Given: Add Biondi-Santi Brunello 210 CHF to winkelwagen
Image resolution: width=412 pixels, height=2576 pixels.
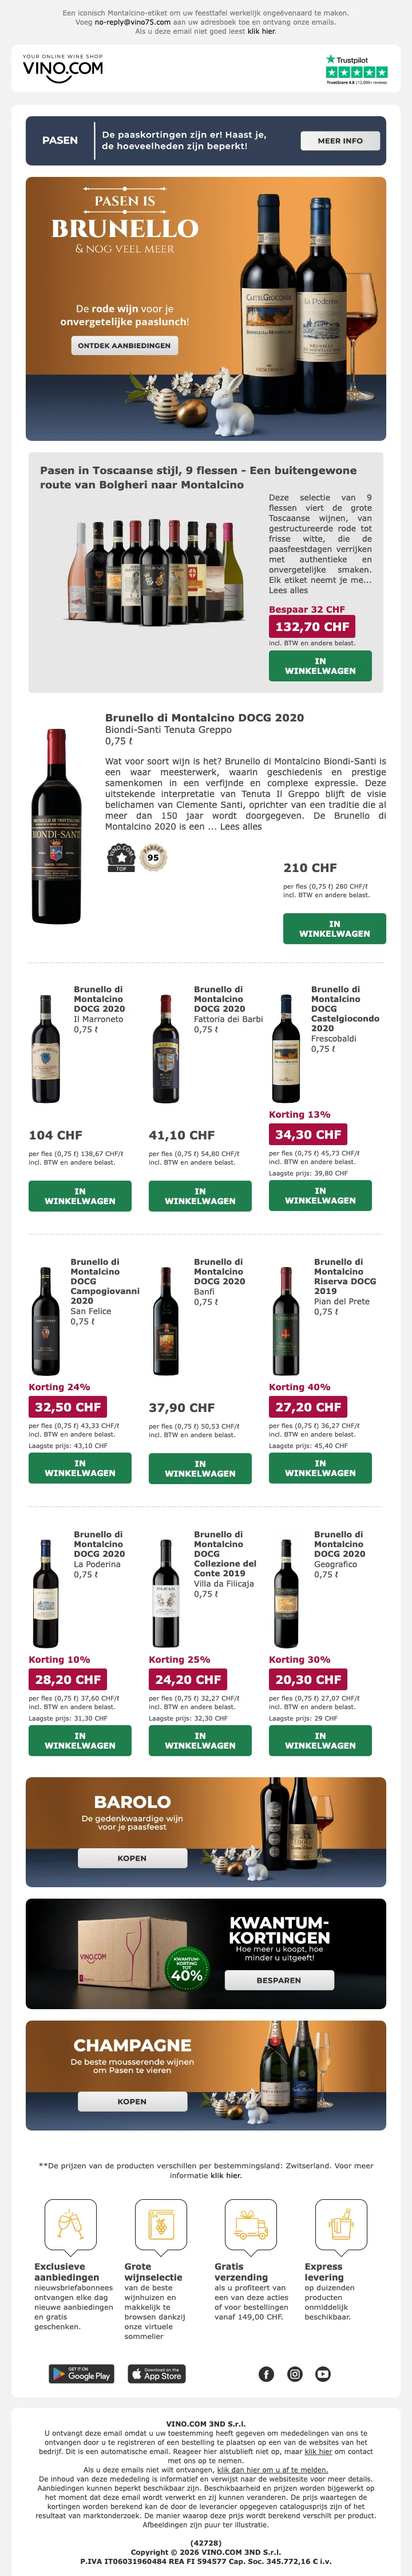Looking at the screenshot, I should tap(334, 929).
